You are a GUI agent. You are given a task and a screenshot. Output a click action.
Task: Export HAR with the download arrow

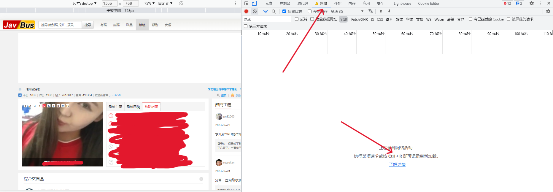coord(389,11)
